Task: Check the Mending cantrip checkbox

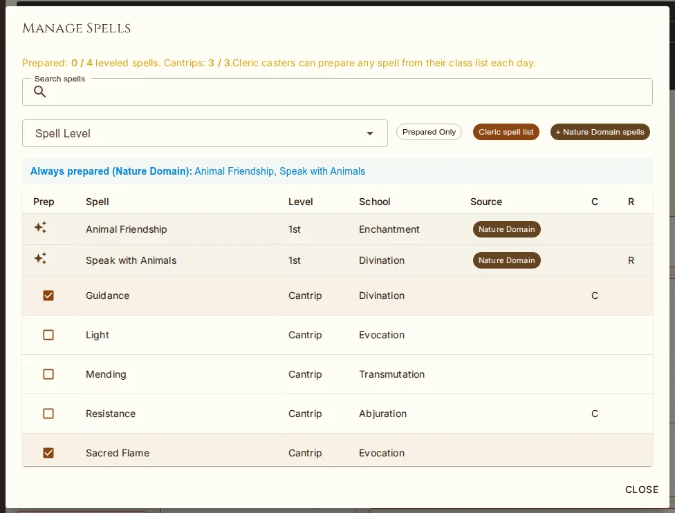Action: coord(48,374)
